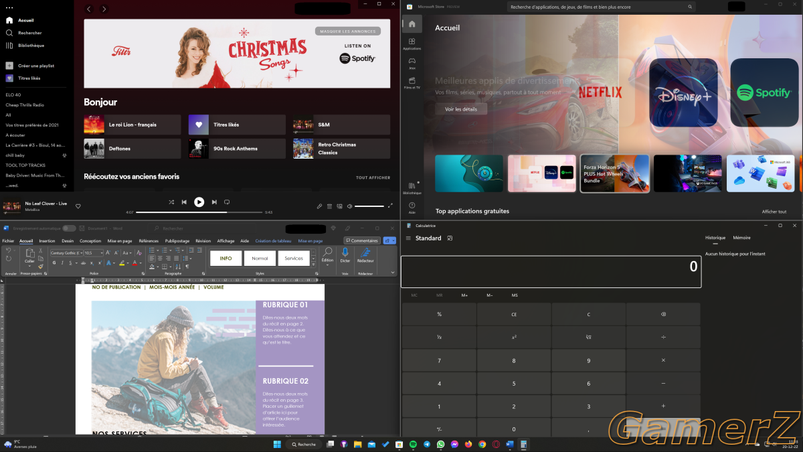Click Afficher tout in Microsoft Store
The image size is (803, 452).
tap(774, 212)
